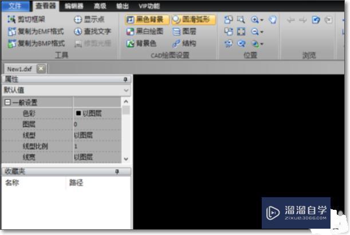Close the New1.dxf document tab
This screenshot has width=350, height=235.
pos(41,69)
